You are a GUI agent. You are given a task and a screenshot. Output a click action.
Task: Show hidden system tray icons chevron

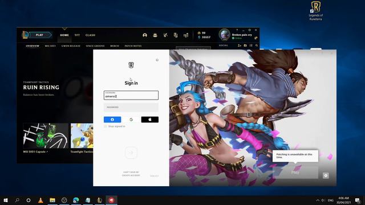pos(318,200)
